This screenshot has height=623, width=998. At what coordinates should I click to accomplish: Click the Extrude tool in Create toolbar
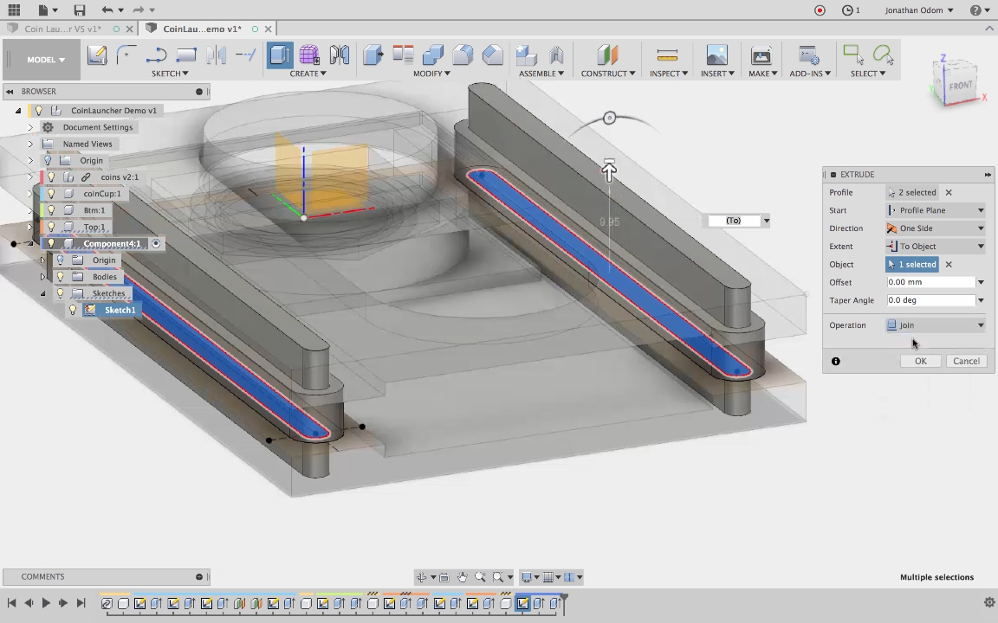(x=280, y=55)
